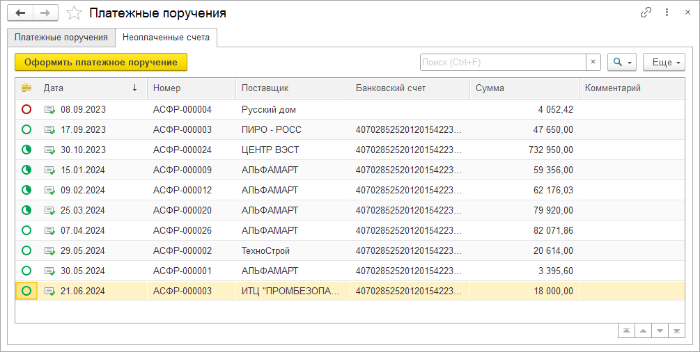The image size is (700, 352).
Task: Clear the search field with the X
Action: (x=593, y=62)
